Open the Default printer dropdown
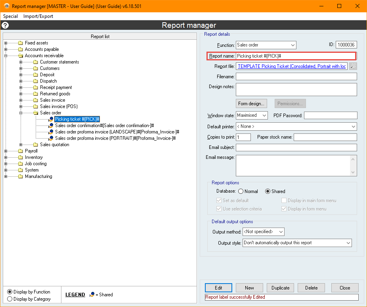 tap(296, 126)
